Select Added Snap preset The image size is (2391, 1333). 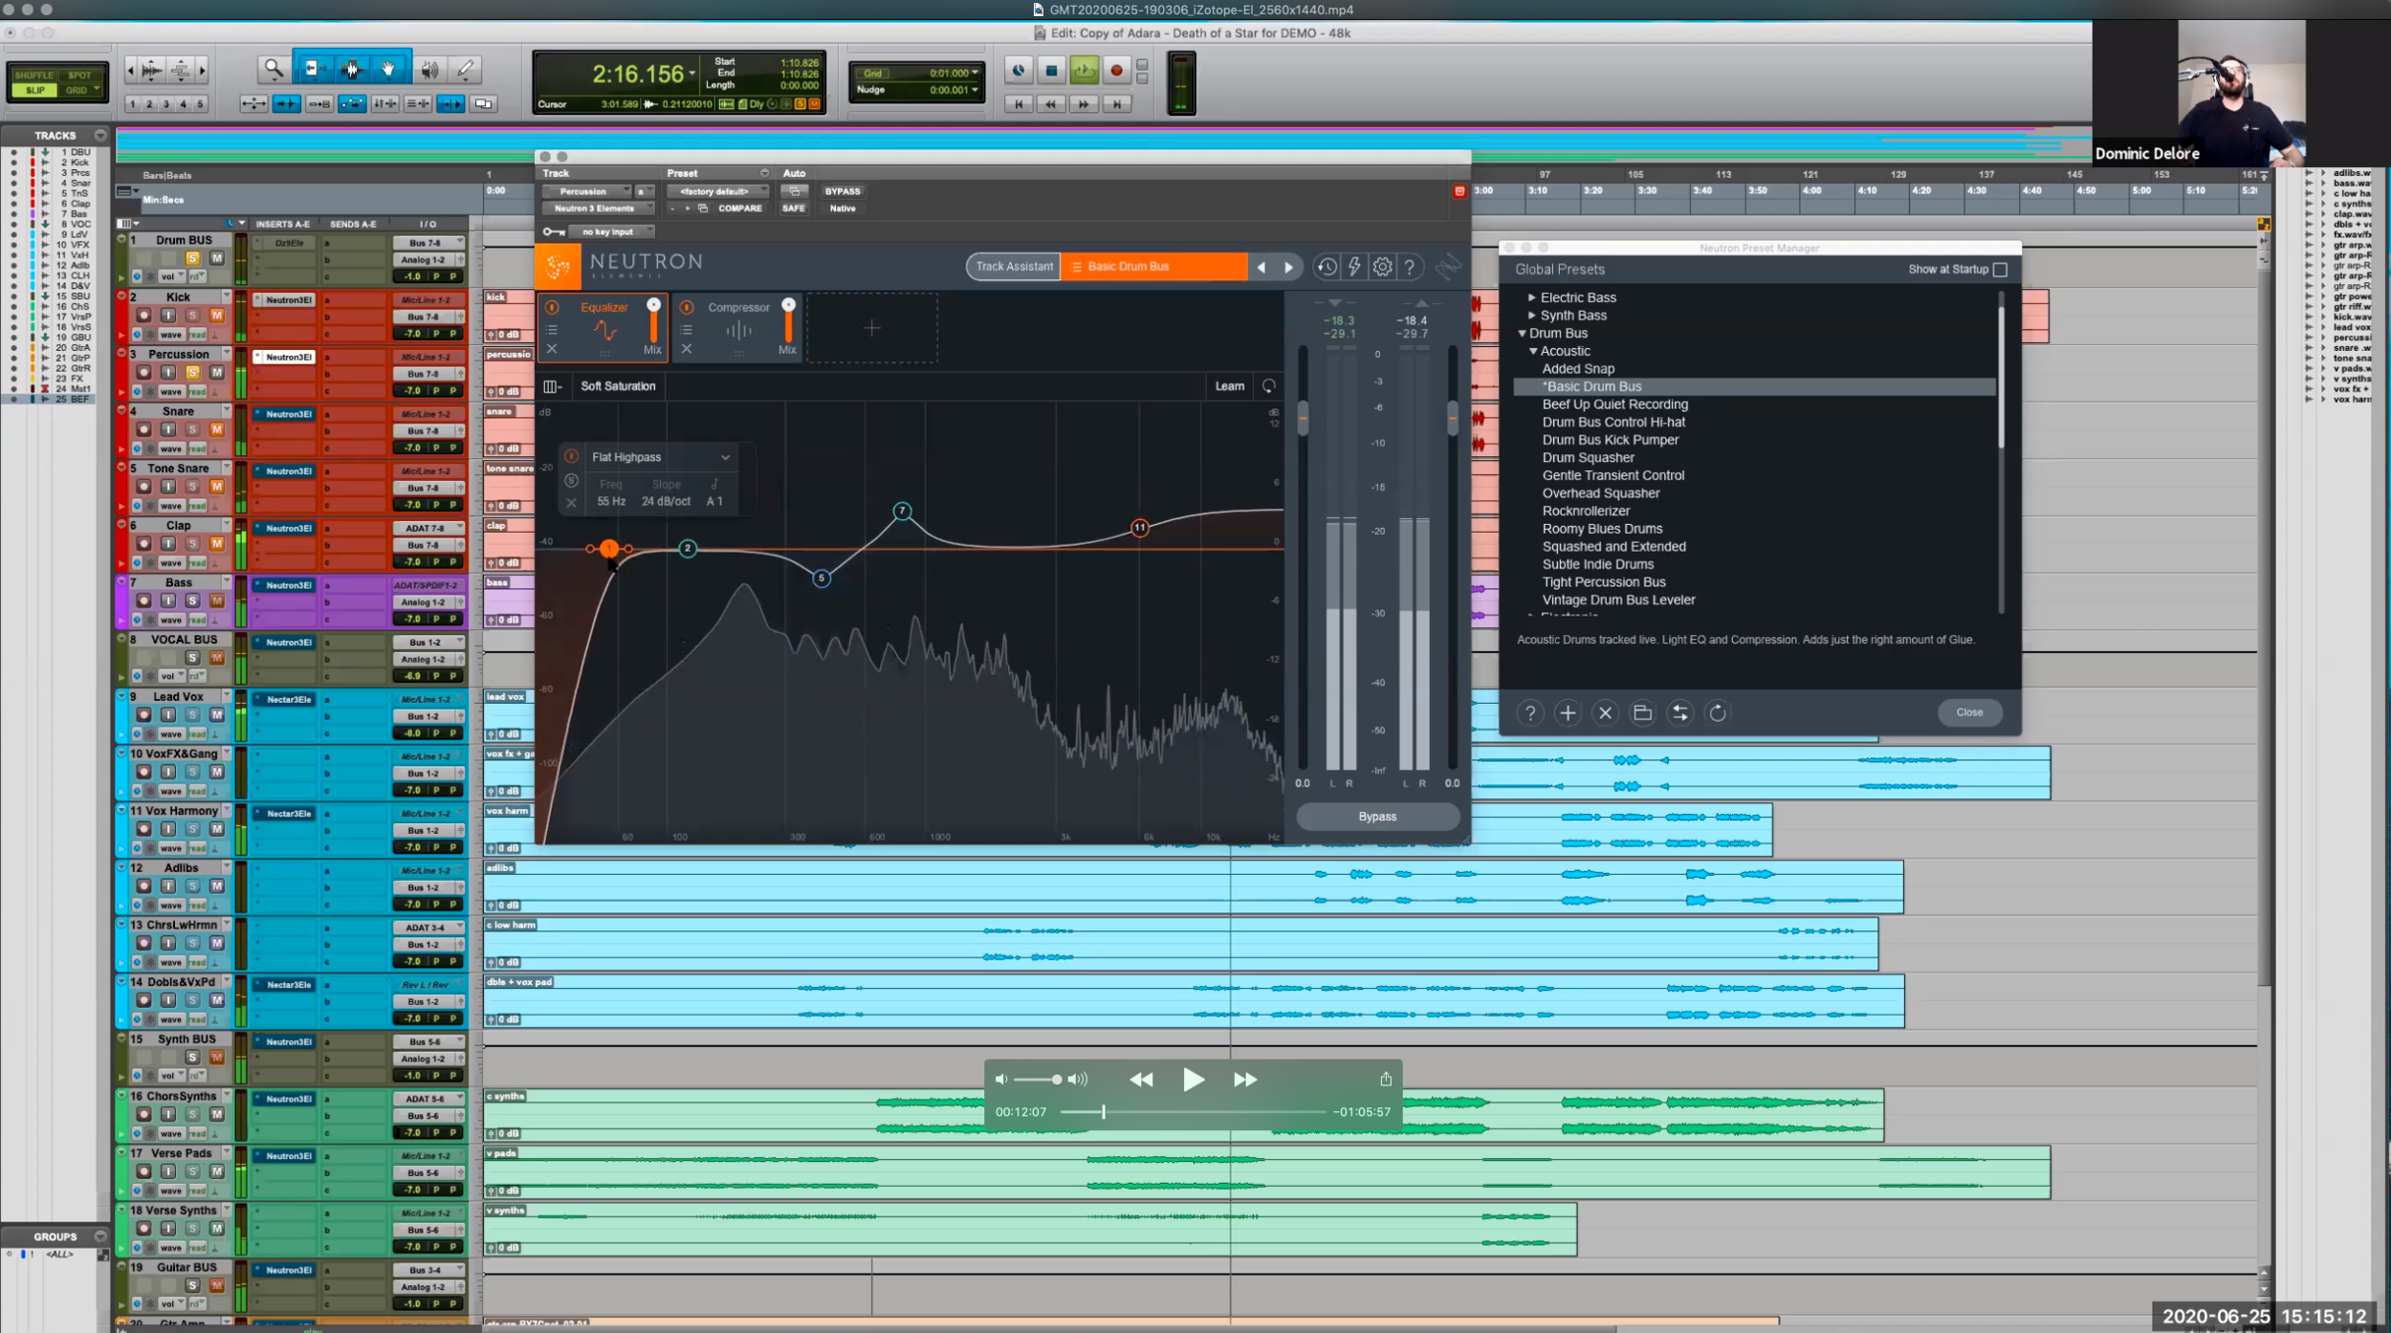pos(1578,368)
